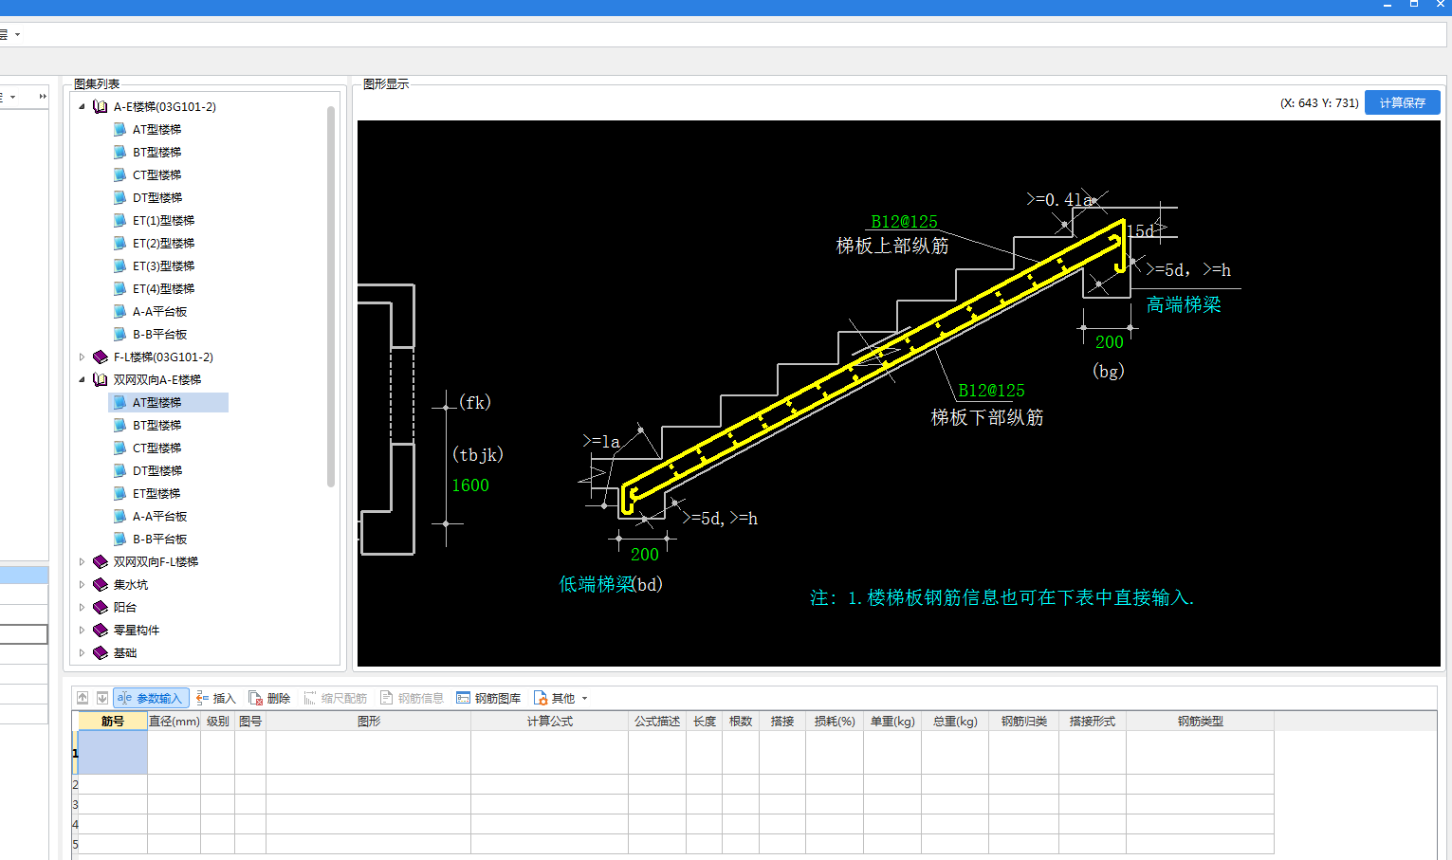Expand the 基础 tree node

click(82, 653)
